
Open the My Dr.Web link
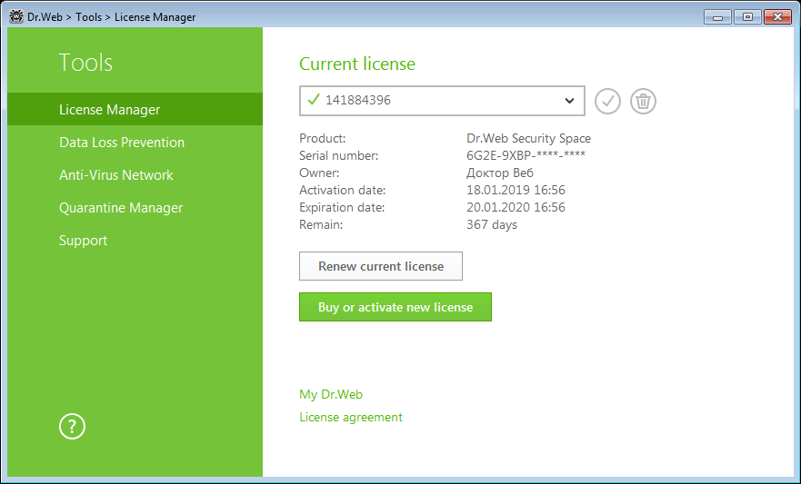tap(331, 394)
